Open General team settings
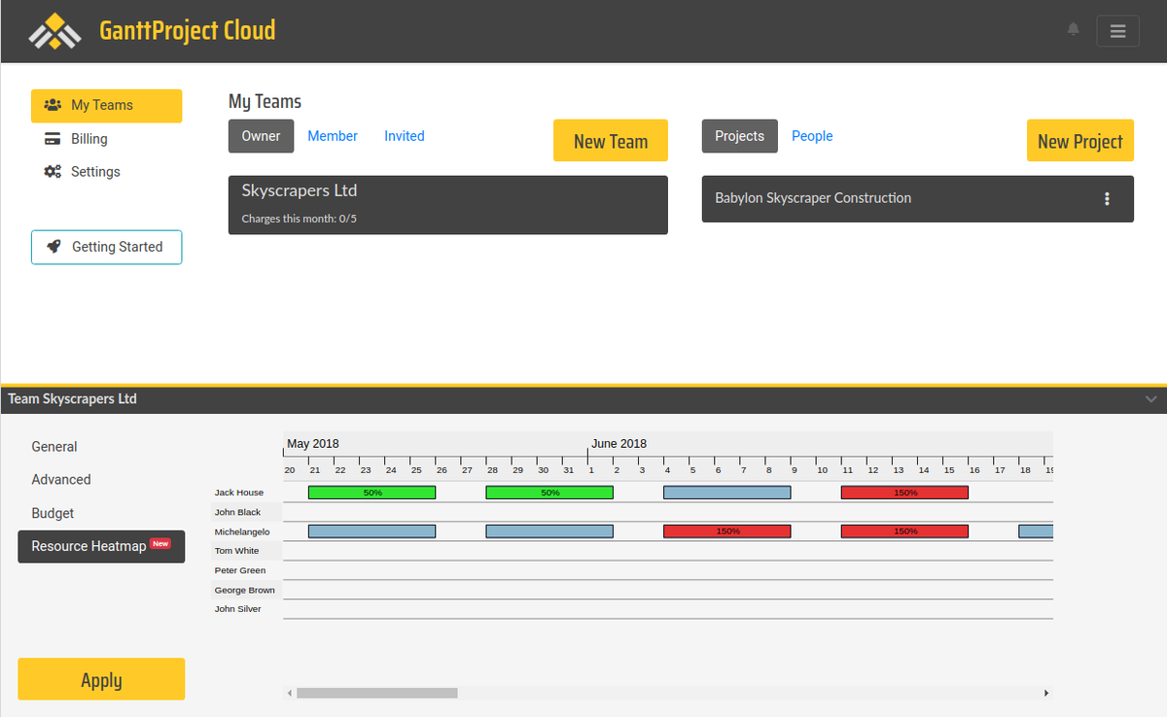 coord(54,447)
